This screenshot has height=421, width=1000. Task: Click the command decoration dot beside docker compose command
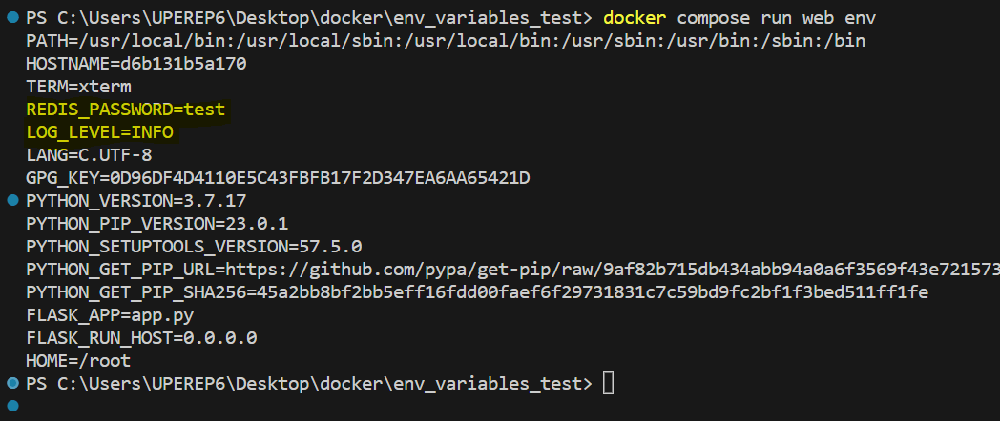(x=11, y=18)
